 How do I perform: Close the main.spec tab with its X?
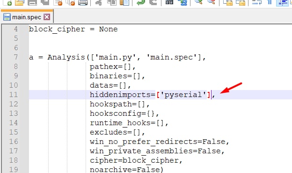click(x=47, y=17)
